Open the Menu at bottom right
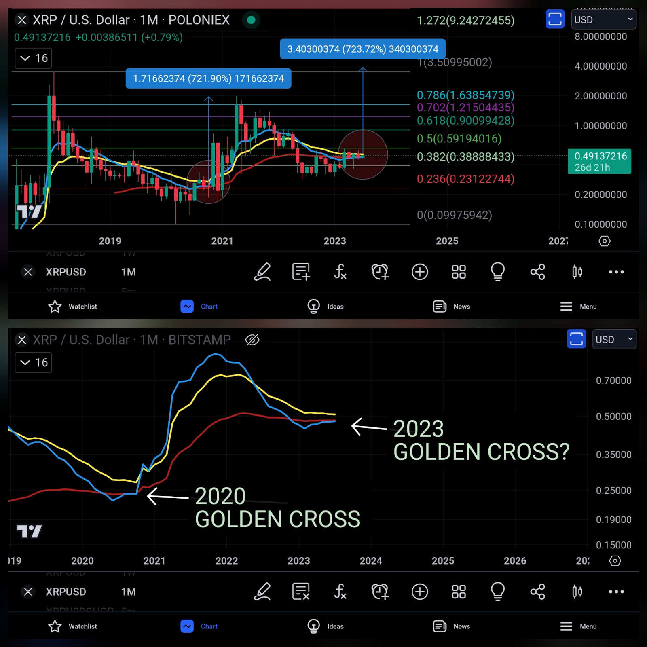 tap(578, 306)
